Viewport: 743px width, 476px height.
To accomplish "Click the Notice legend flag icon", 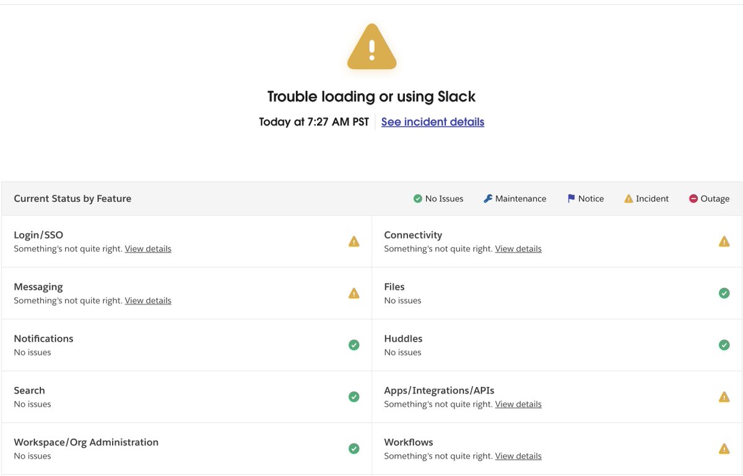I will [571, 199].
